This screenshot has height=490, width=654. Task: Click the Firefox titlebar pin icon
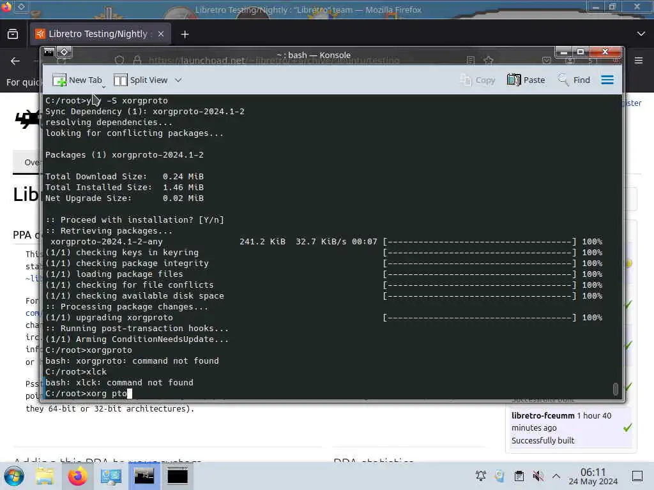coord(21,6)
